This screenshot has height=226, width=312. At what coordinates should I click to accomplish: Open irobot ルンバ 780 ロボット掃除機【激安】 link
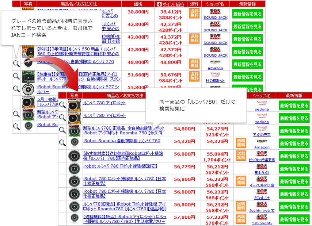120,166
